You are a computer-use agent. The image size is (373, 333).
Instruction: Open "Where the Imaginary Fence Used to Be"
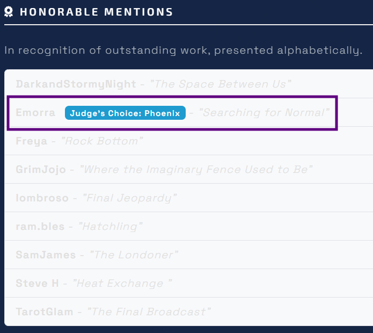click(196, 170)
